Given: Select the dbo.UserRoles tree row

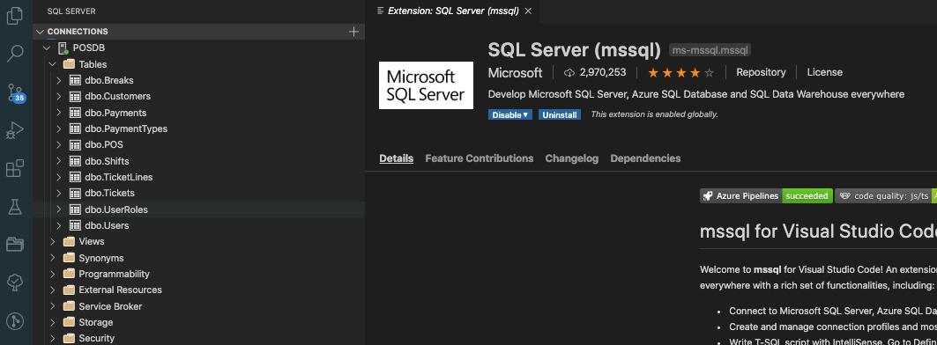Looking at the screenshot, I should [x=198, y=209].
